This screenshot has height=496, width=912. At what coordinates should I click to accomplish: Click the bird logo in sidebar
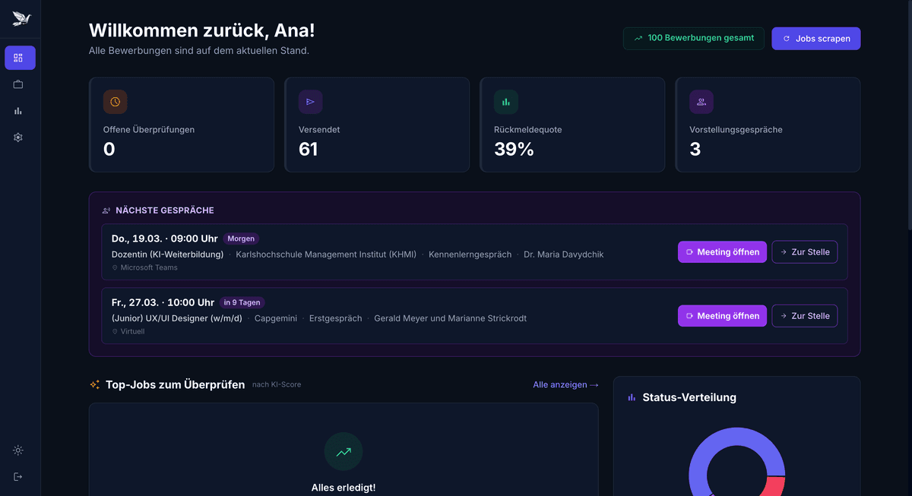(x=21, y=19)
